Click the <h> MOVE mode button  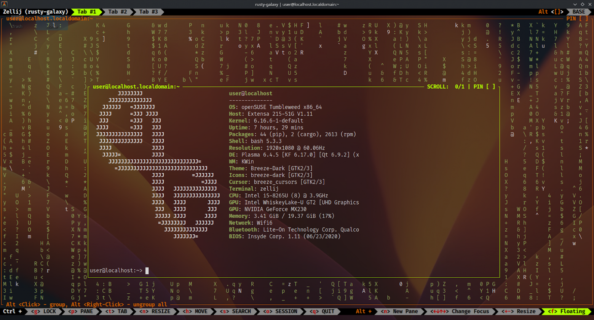tap(195, 311)
